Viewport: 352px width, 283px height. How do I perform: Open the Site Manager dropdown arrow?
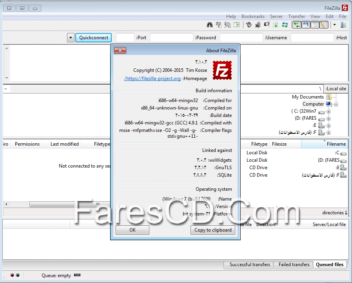[x=334, y=25]
